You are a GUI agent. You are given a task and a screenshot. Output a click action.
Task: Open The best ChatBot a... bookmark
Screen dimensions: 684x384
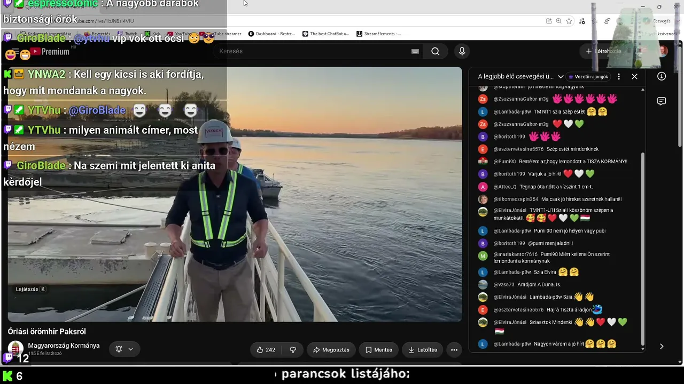tap(325, 34)
